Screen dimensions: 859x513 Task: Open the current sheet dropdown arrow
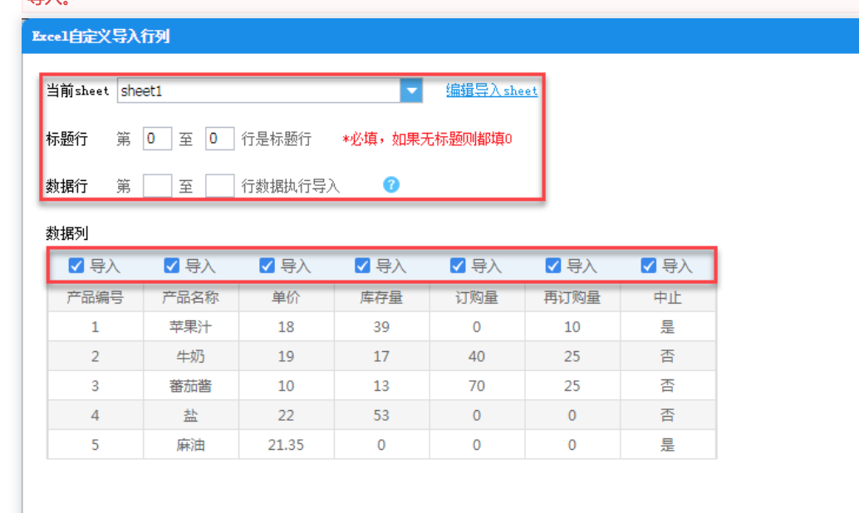pyautogui.click(x=411, y=90)
